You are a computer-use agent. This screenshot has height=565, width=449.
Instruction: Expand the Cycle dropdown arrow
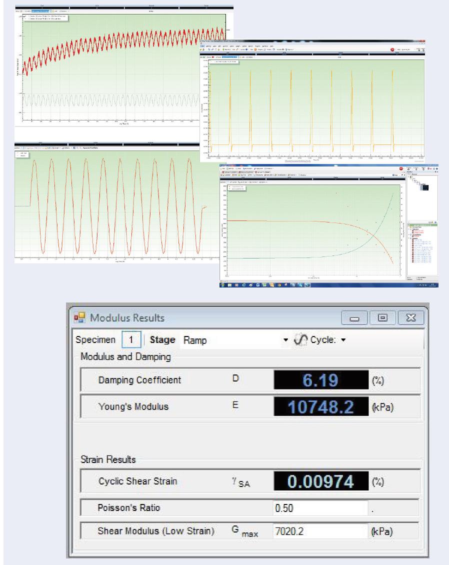pos(343,340)
